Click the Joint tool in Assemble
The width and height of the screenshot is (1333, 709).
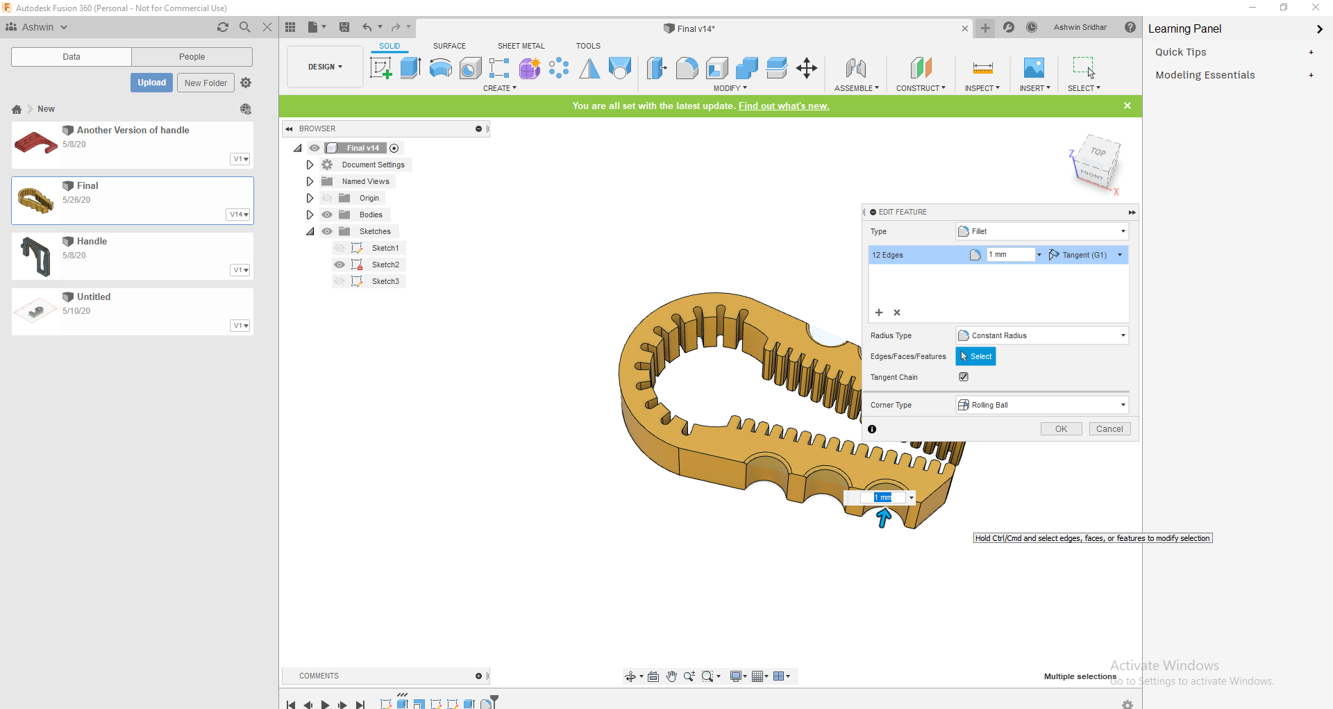coord(856,68)
